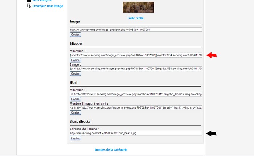Select the BBcode Image code field
Viewport: 254px width, 156px height.
(136, 69)
